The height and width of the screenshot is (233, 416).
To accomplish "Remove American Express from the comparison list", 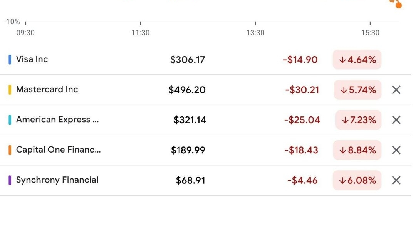I will 396,120.
